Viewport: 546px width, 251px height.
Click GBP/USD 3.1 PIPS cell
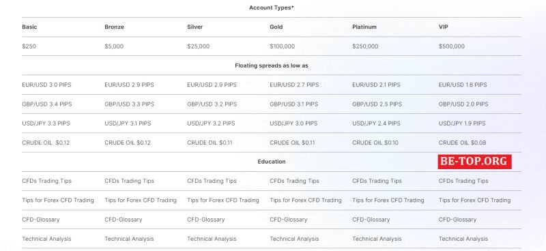[x=293, y=104]
